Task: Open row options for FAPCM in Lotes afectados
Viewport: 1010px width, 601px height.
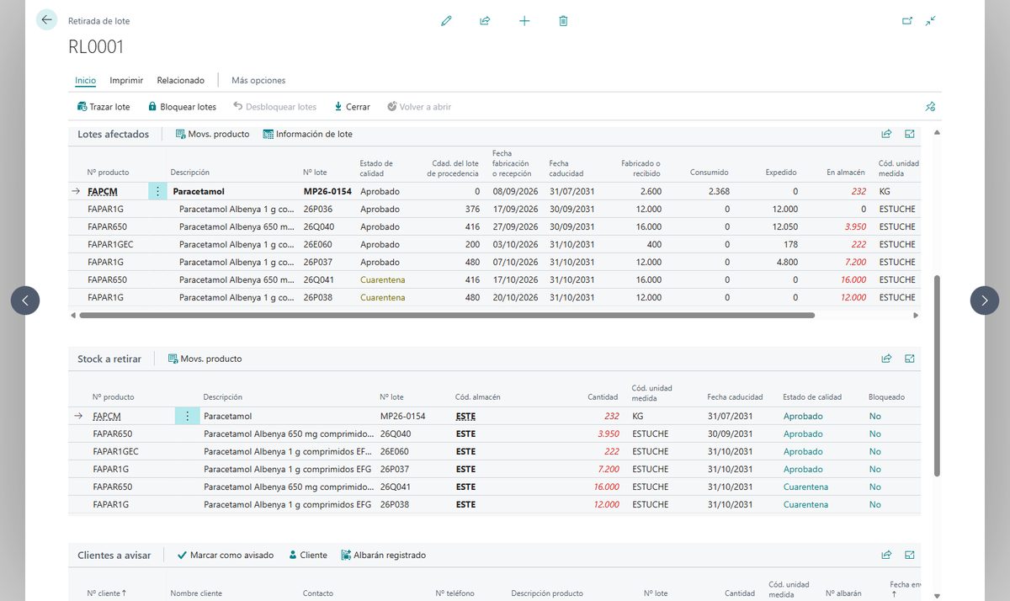Action: tap(157, 191)
